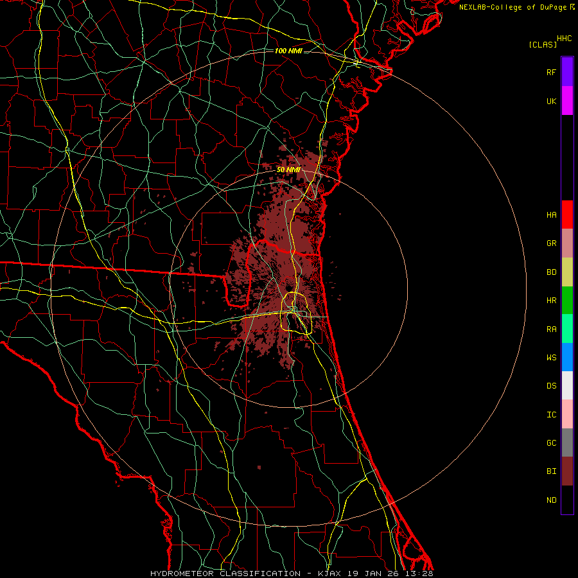
Task: Click the ND legend label
Action: (551, 500)
